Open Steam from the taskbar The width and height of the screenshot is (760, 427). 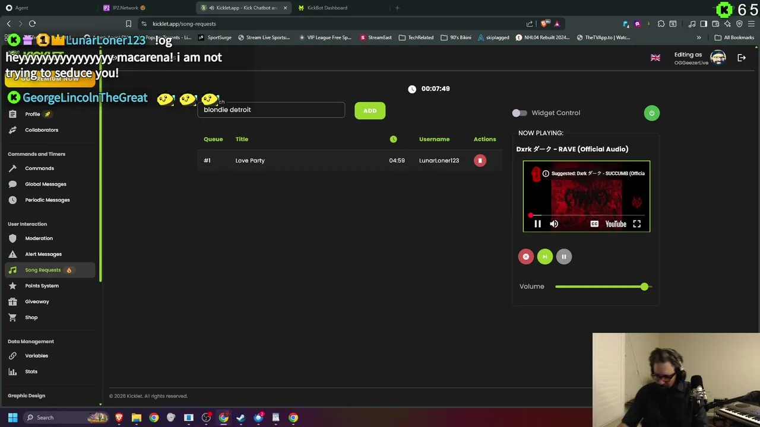tap(240, 418)
